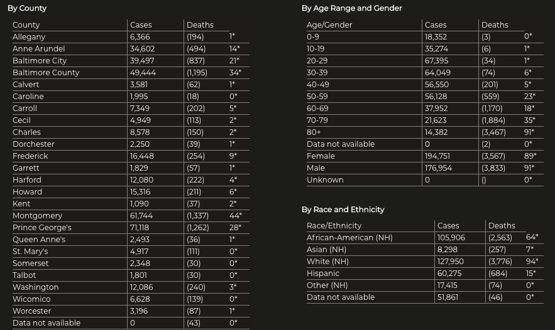
Task: Select the Worcester county row label
Action: [x=32, y=311]
